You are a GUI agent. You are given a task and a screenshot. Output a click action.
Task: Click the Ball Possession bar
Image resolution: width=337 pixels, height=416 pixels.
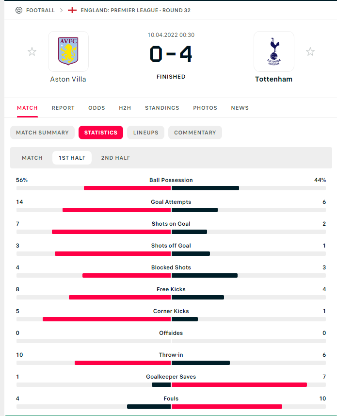(x=171, y=188)
